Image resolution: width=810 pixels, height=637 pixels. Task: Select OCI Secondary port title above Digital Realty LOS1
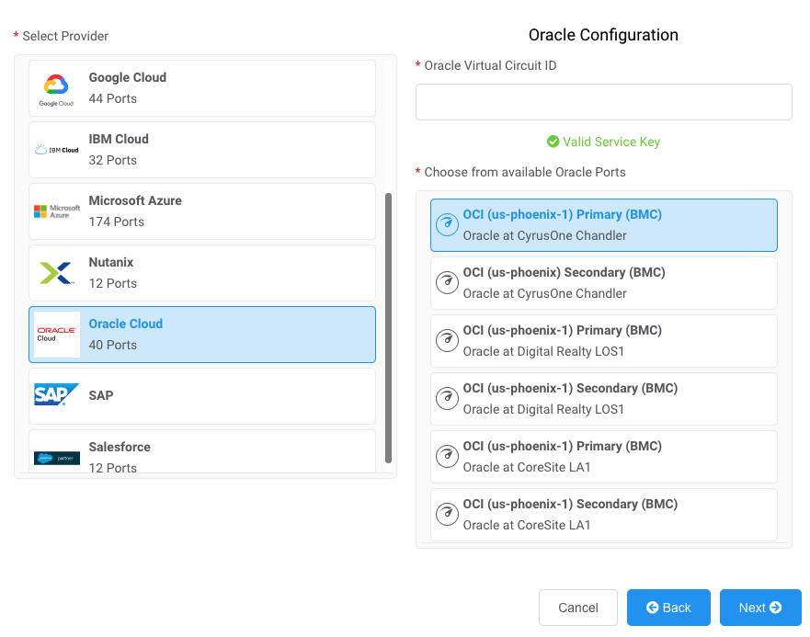(570, 388)
